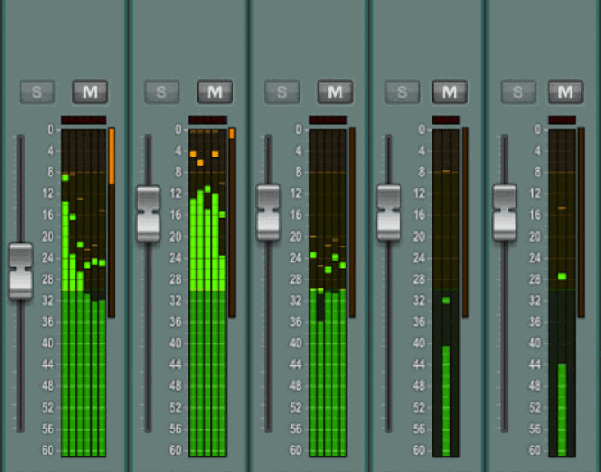Mute the third channel strip from left
601x472 pixels.
336,92
